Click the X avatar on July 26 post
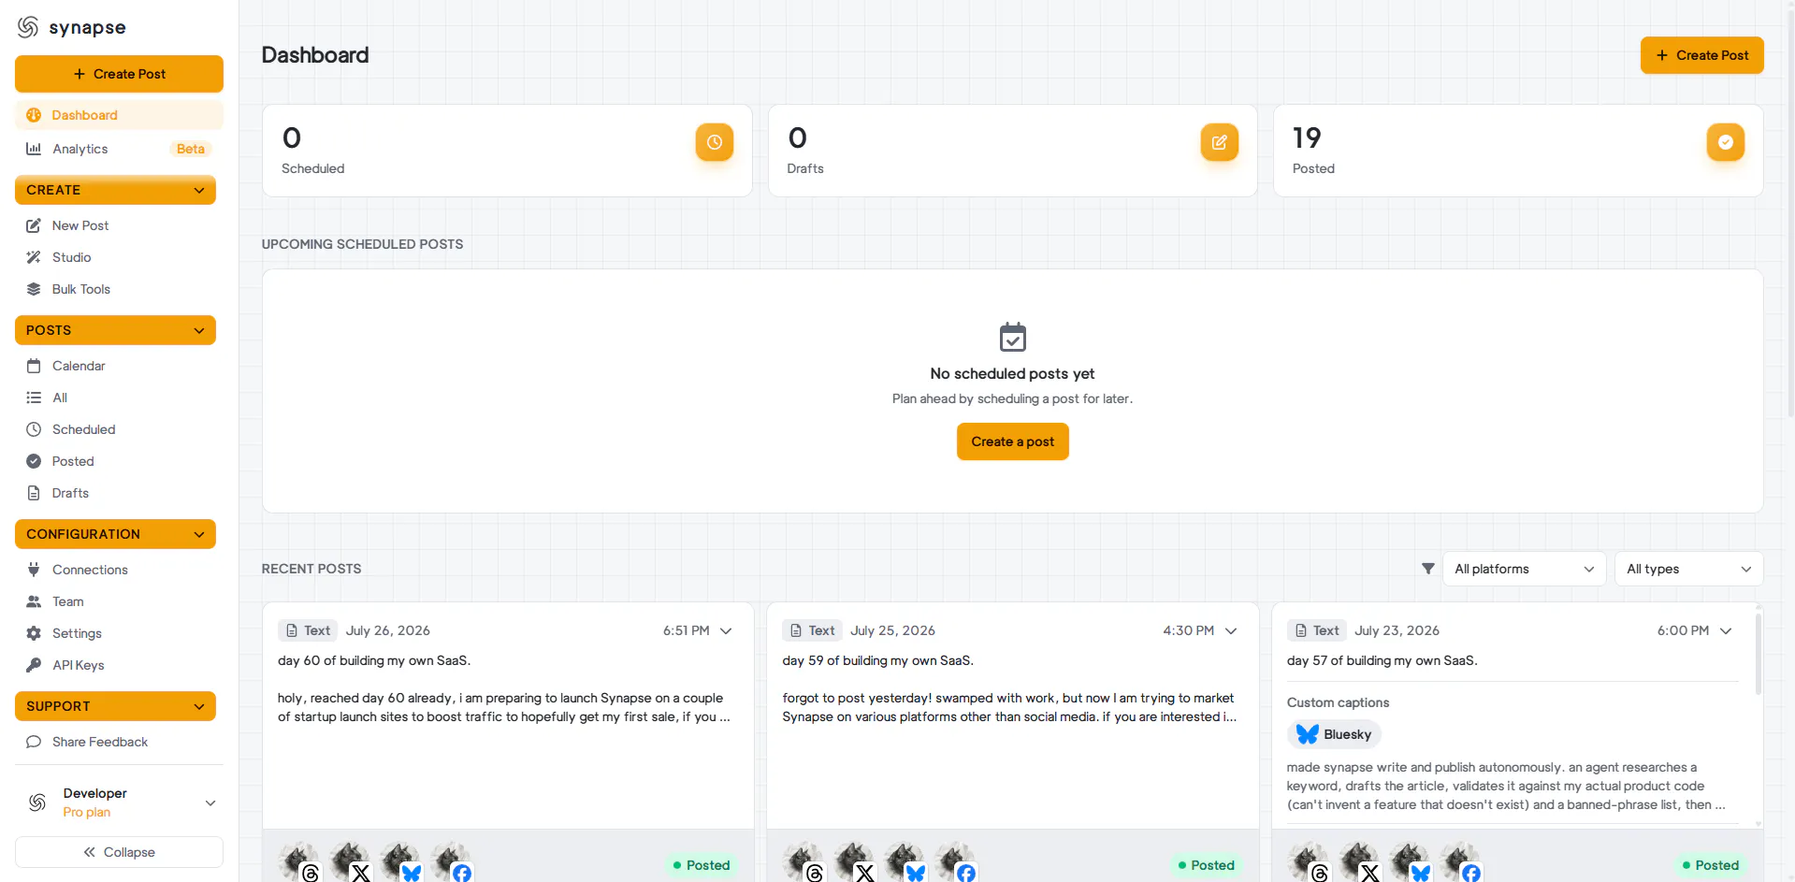 [350, 861]
